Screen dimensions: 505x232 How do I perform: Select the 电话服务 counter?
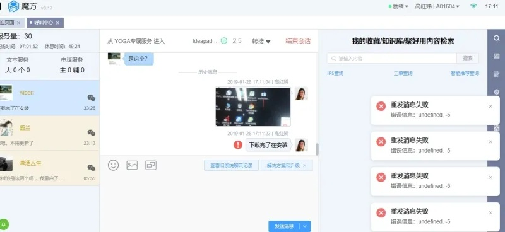pos(72,65)
